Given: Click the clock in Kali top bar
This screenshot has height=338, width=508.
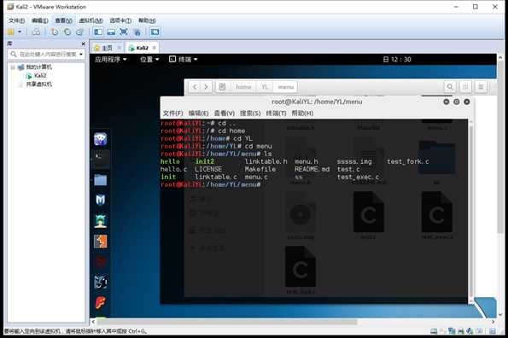Looking at the screenshot, I should (x=397, y=59).
